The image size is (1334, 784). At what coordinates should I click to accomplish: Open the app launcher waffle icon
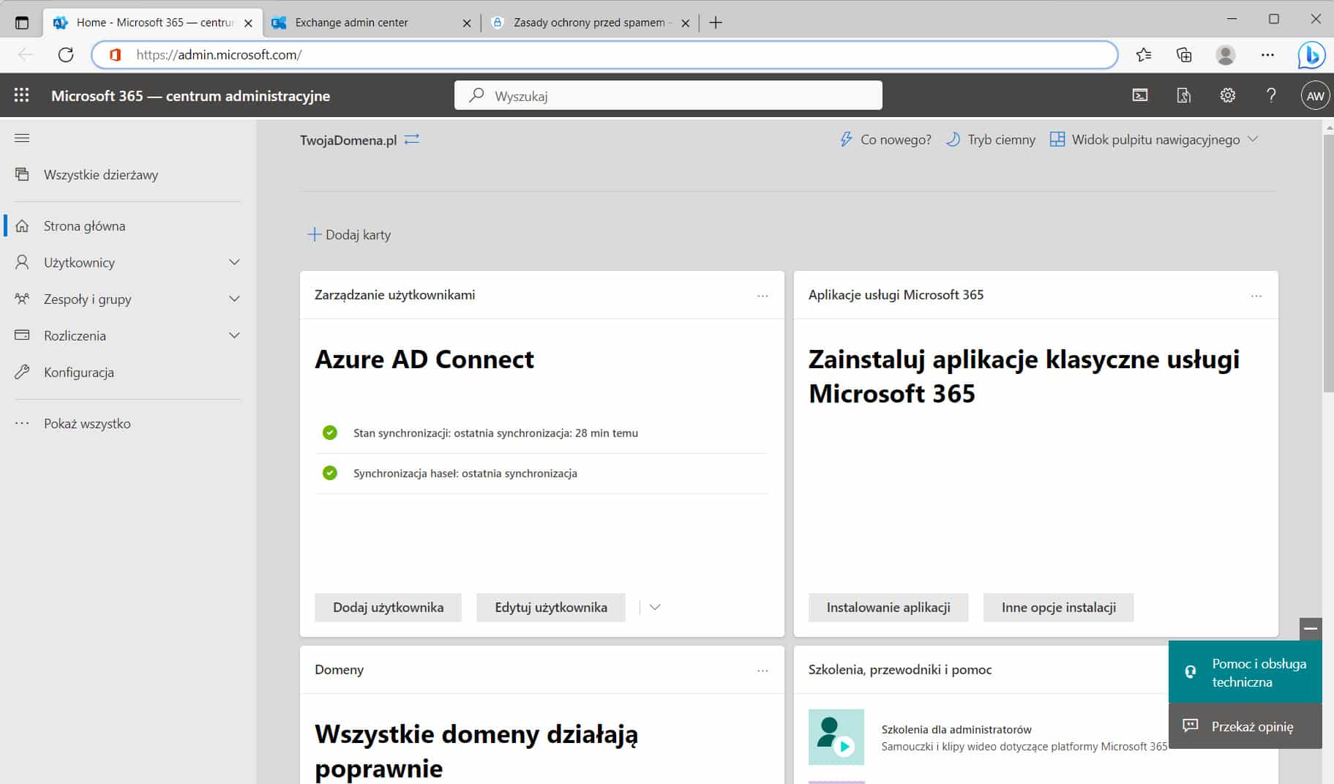click(x=21, y=95)
